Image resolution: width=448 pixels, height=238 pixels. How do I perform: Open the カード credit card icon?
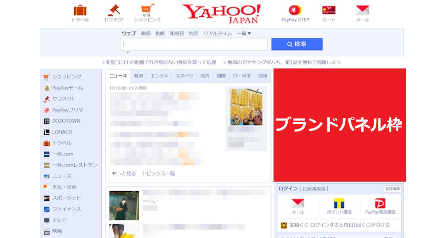pyautogui.click(x=328, y=11)
